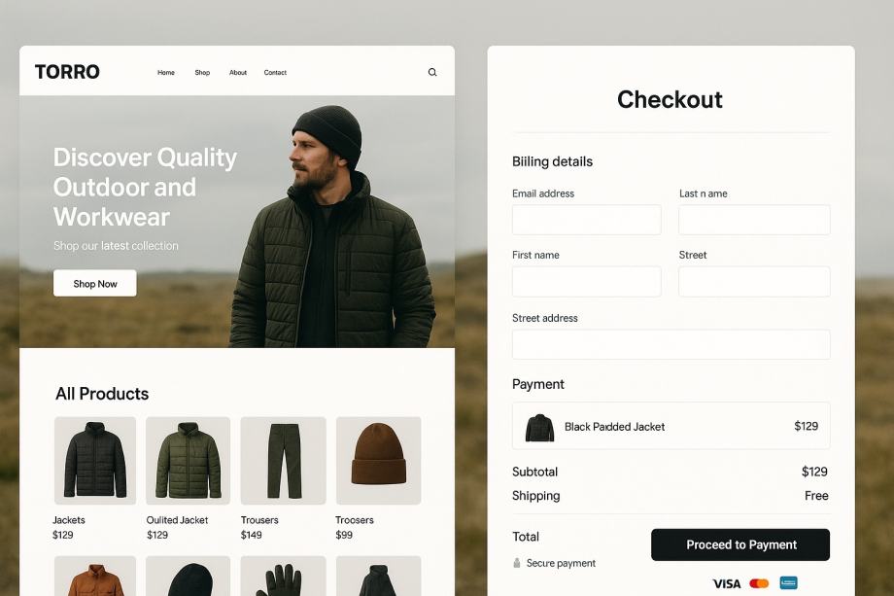Go to the About page
This screenshot has width=894, height=596.
point(238,72)
